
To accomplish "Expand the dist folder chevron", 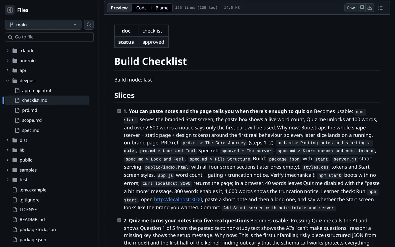I will (8, 140).
